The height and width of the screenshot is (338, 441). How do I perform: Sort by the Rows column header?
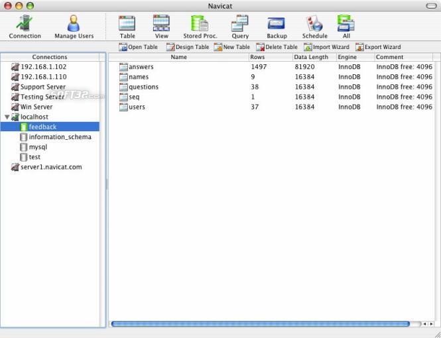(x=271, y=57)
